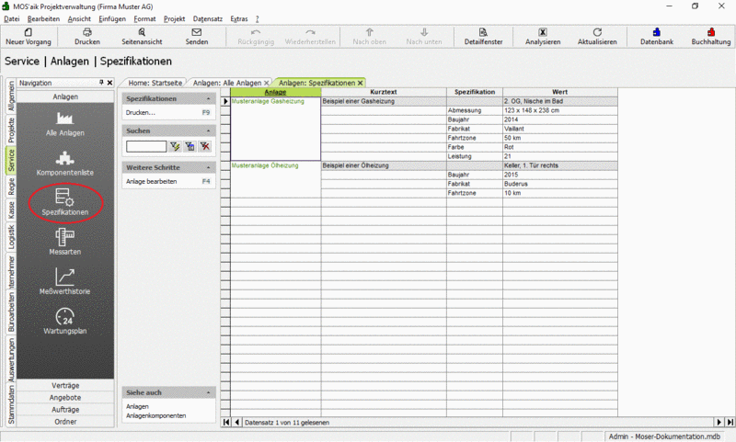Screen dimensions: 736x442
Task: Open the Projekt menu
Action: tap(174, 18)
